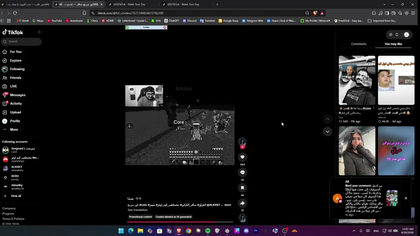Click View all following accounts

click(x=16, y=196)
